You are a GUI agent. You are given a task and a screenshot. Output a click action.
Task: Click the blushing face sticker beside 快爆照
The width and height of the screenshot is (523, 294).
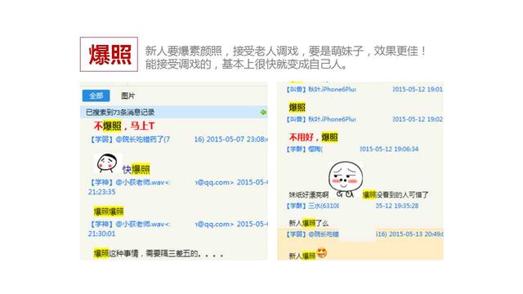[107, 163]
